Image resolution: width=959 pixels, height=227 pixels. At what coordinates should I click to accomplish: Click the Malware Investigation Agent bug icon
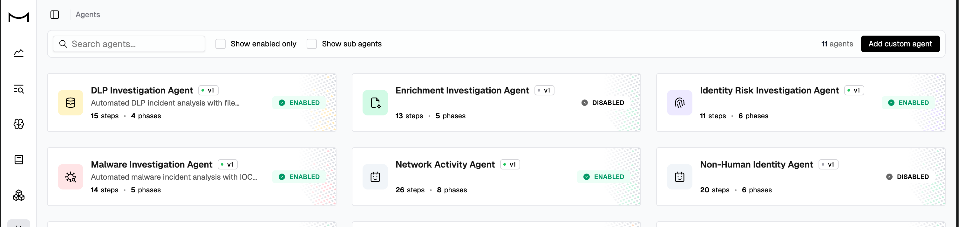tap(70, 177)
